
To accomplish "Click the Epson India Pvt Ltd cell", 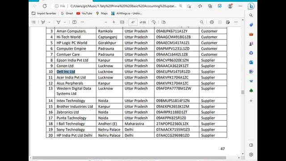I will point(76,60).
